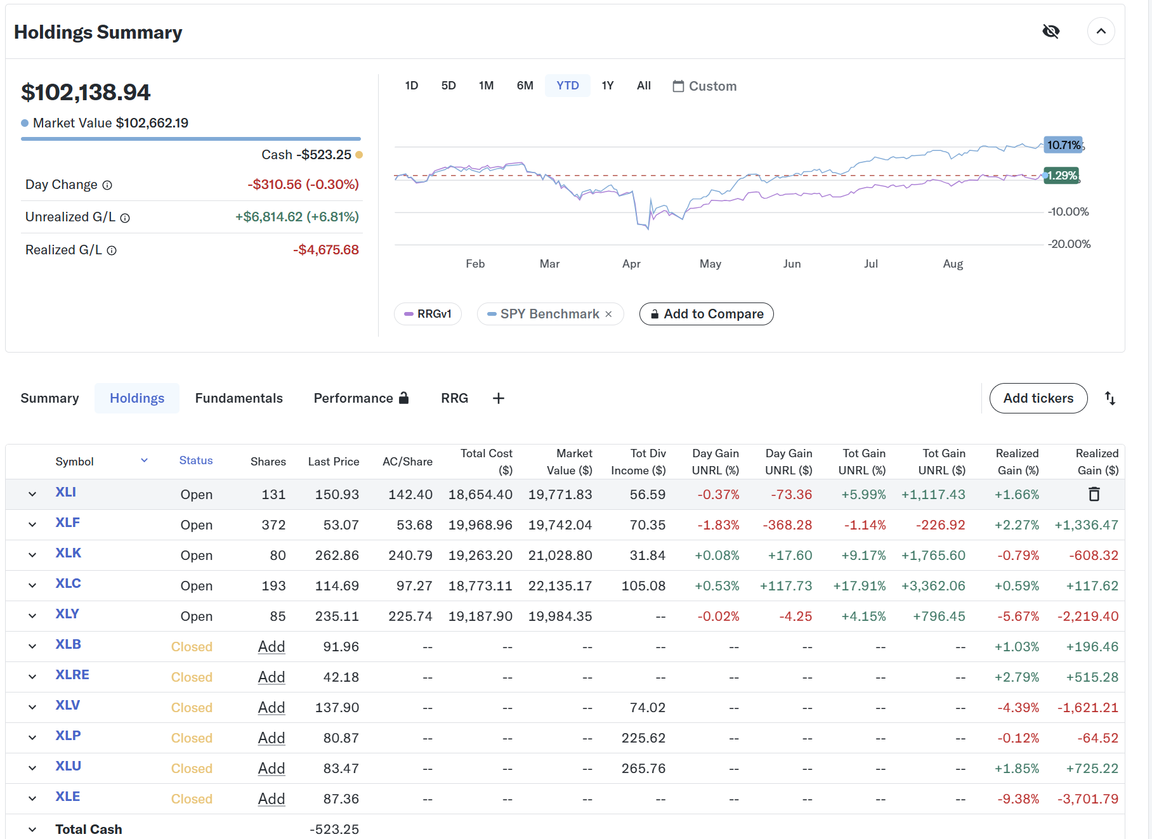This screenshot has height=839, width=1152.
Task: Open the Symbol column dropdown arrow
Action: (x=144, y=460)
